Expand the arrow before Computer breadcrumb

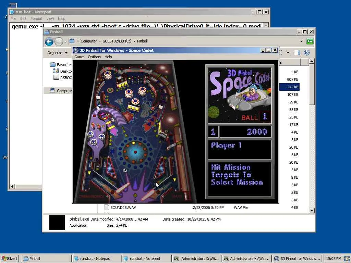click(78, 41)
